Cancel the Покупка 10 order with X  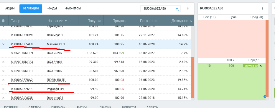click(x=261, y=66)
